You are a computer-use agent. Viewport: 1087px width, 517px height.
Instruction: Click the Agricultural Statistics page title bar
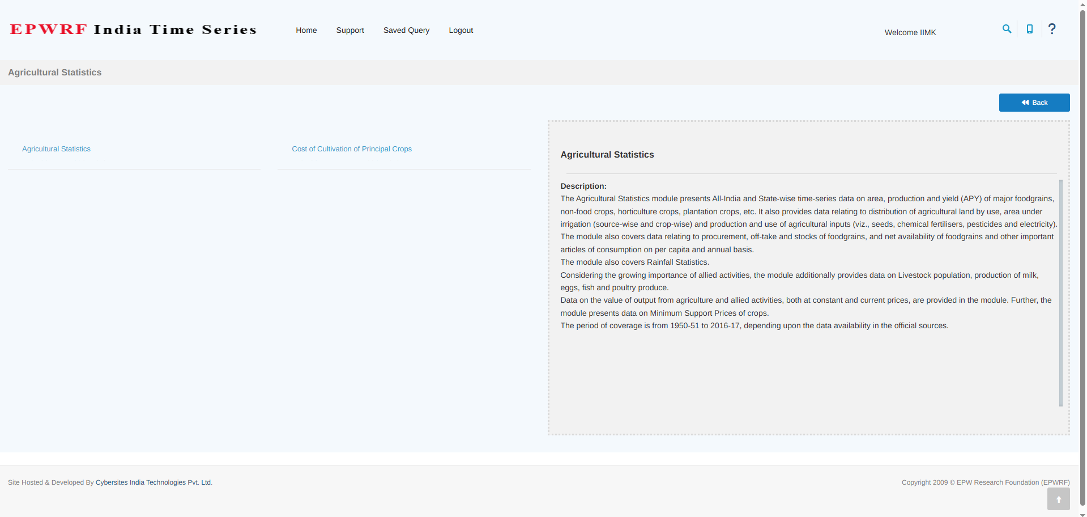click(x=55, y=73)
